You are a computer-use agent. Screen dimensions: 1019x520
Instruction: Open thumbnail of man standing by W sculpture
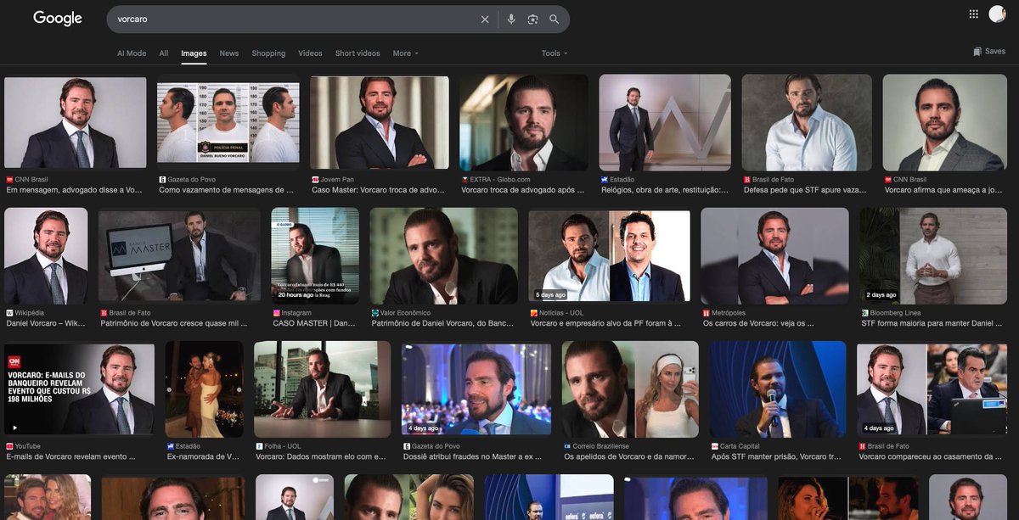point(665,122)
